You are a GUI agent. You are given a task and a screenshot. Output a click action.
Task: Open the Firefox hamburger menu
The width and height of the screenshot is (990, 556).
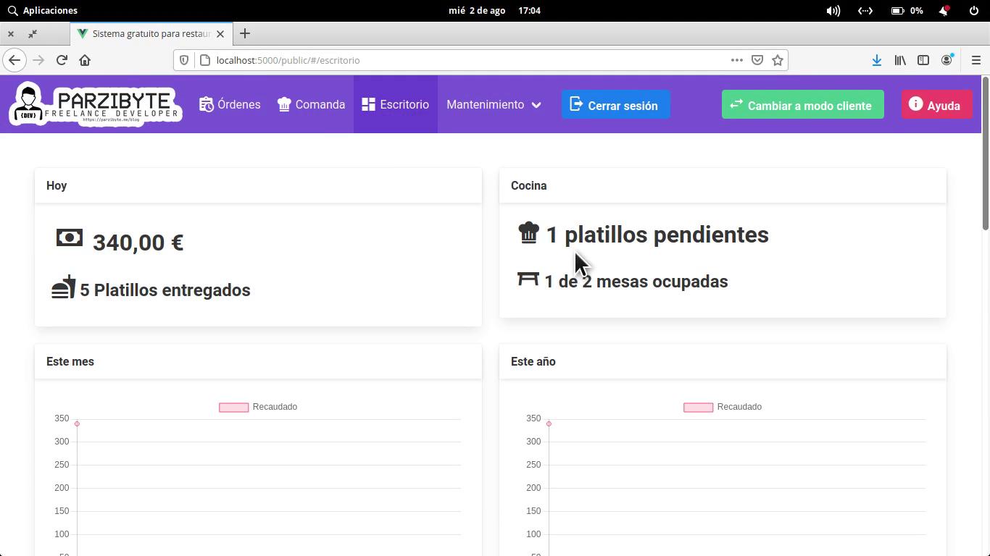coord(976,60)
